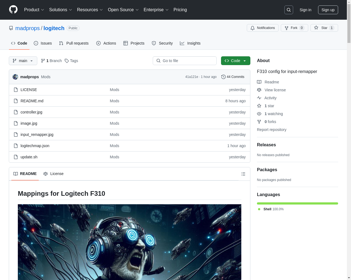Open the Pricing link
This screenshot has height=280, width=351.
180,10
